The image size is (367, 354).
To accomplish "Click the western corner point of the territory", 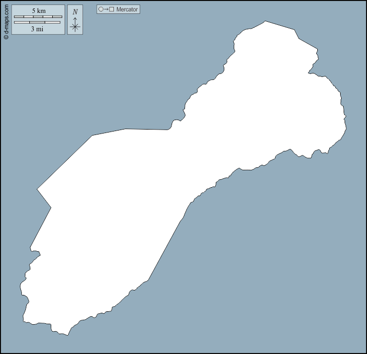I will coord(38,189).
